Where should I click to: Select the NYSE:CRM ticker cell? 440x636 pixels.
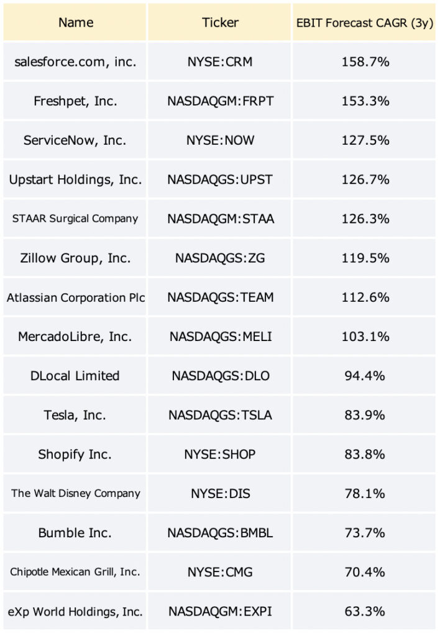tap(219, 61)
